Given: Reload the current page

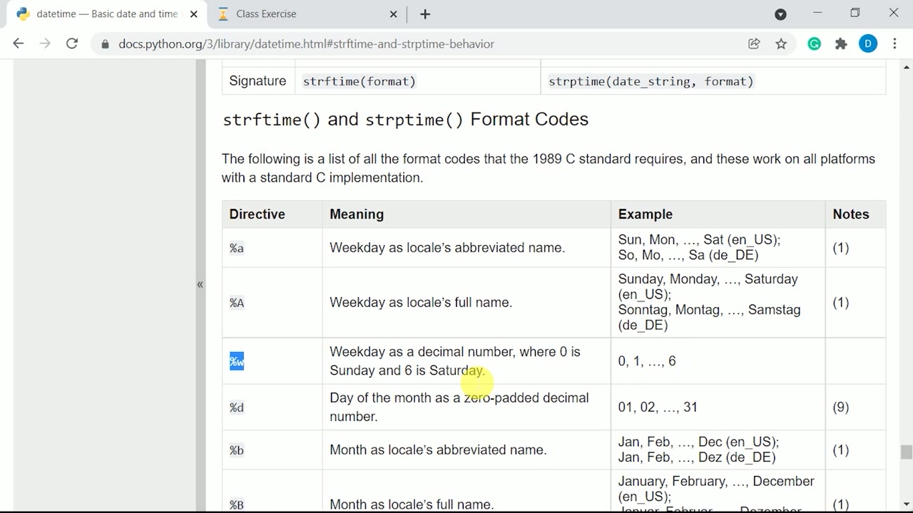Looking at the screenshot, I should tap(72, 43).
